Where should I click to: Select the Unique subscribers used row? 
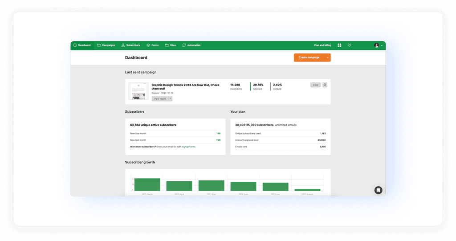point(281,134)
